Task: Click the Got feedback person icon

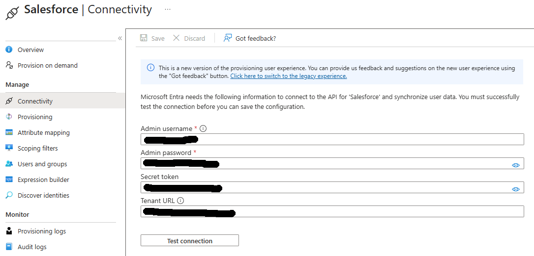Action: coord(227,38)
